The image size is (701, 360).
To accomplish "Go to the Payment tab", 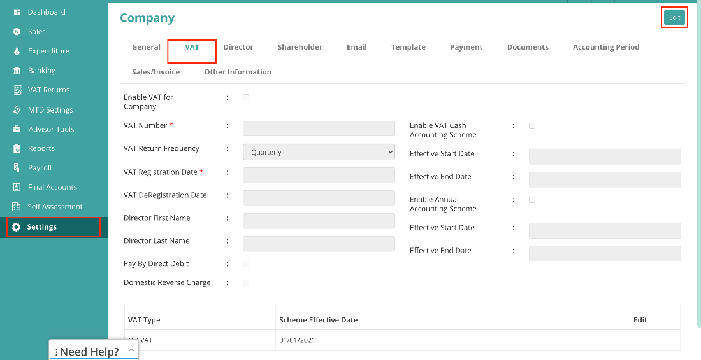I will (466, 47).
